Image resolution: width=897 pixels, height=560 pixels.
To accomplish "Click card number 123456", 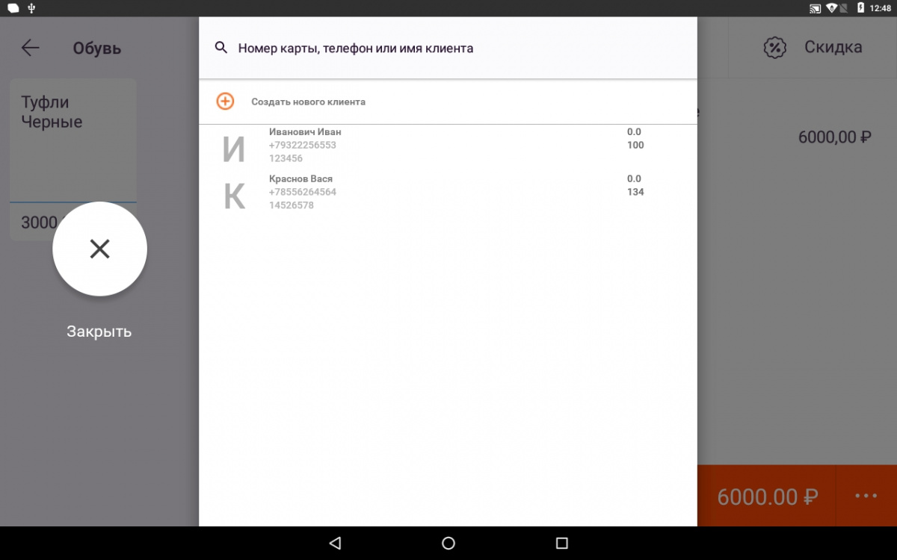I will (286, 158).
